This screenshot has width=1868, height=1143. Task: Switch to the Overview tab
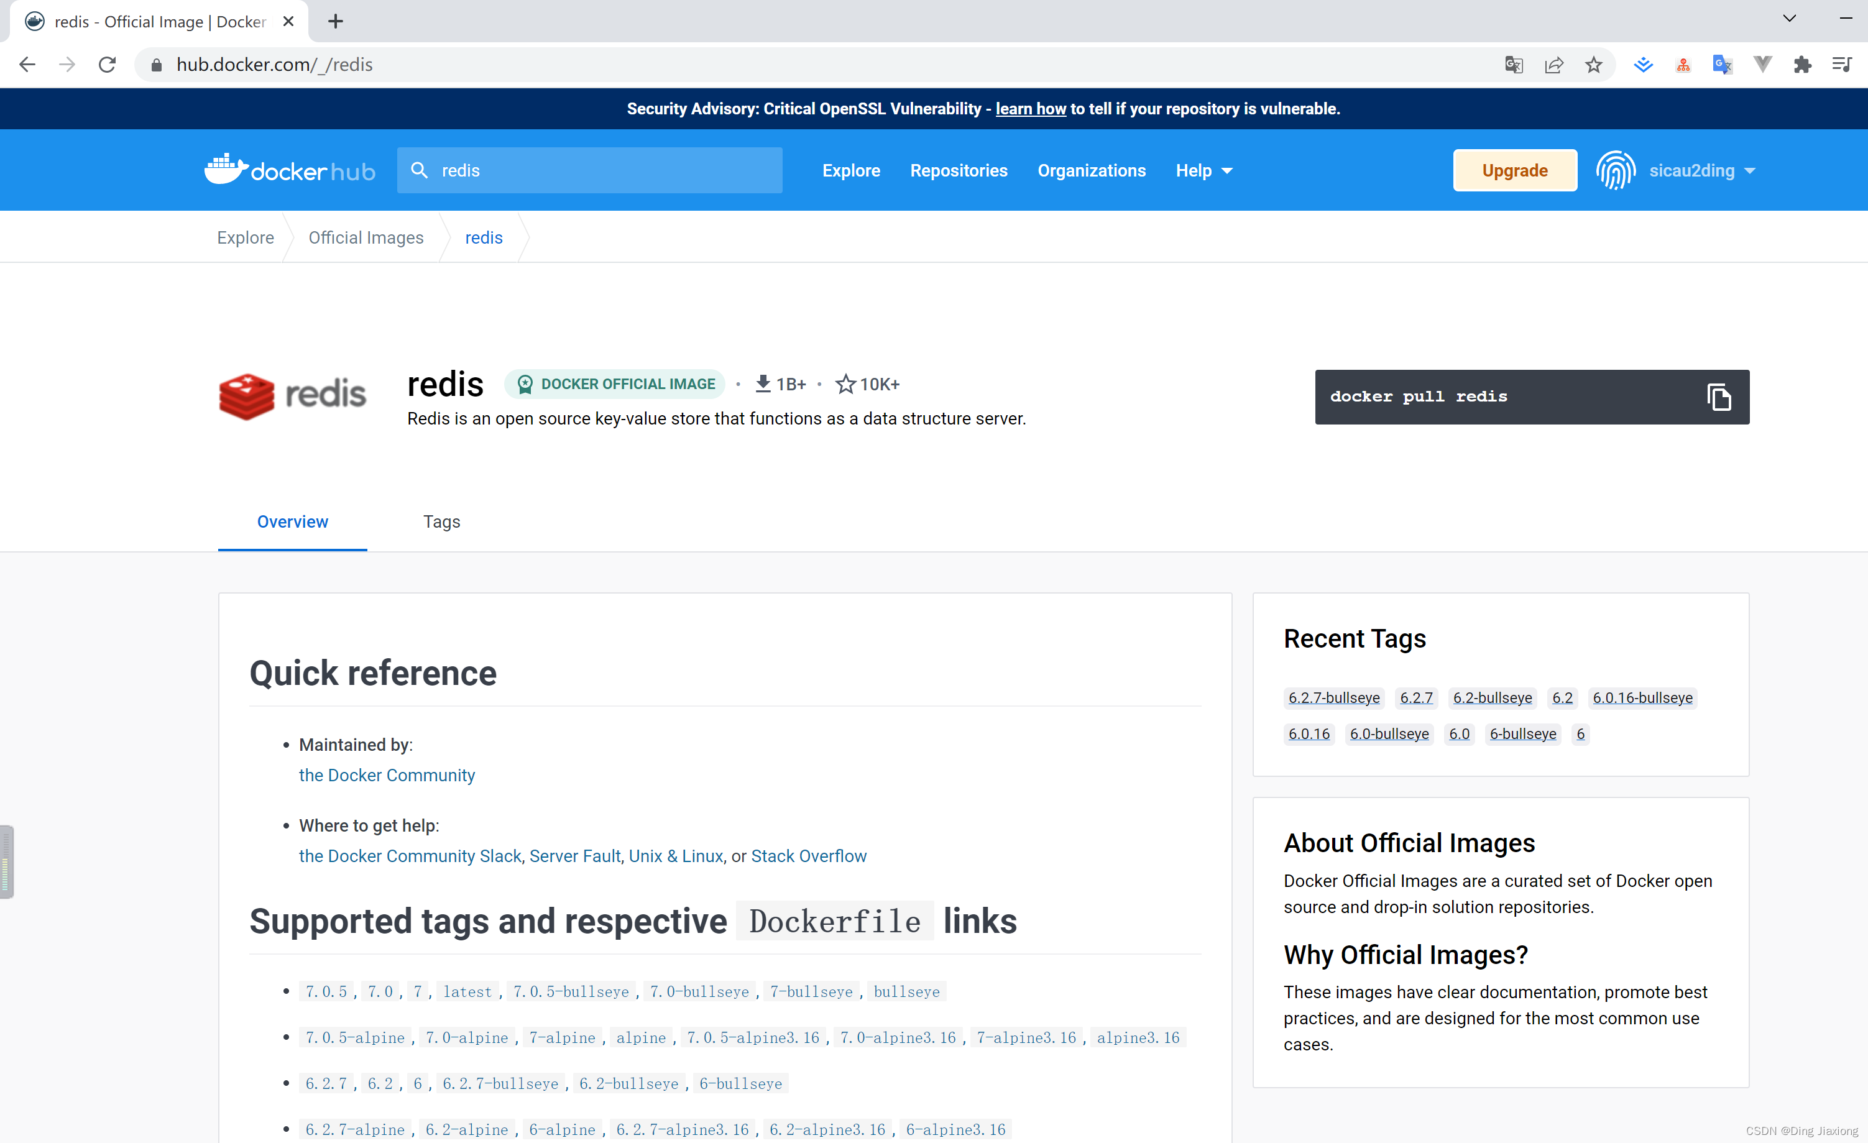(293, 521)
